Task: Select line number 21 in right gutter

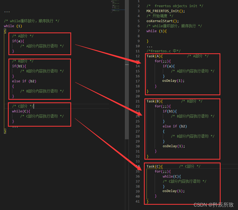Action: click(138, 101)
